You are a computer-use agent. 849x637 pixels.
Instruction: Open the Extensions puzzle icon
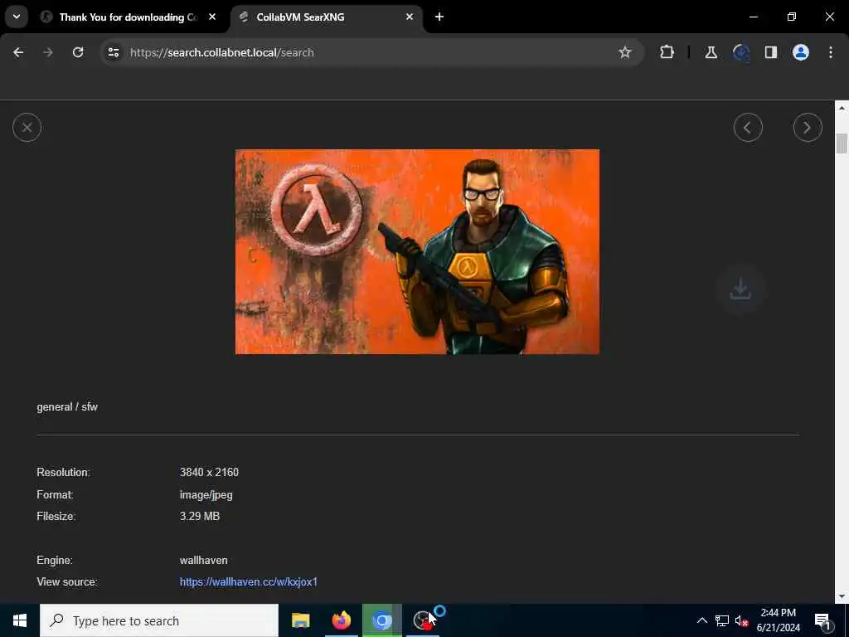pos(667,52)
